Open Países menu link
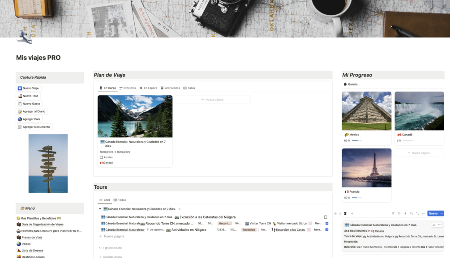450x258 pixels. pos(24,244)
